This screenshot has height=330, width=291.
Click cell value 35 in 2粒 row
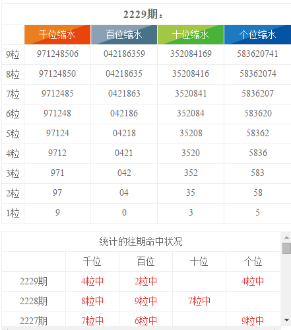click(x=191, y=192)
